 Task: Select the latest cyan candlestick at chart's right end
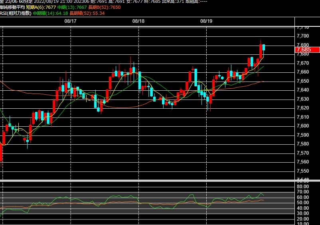[x=264, y=48]
